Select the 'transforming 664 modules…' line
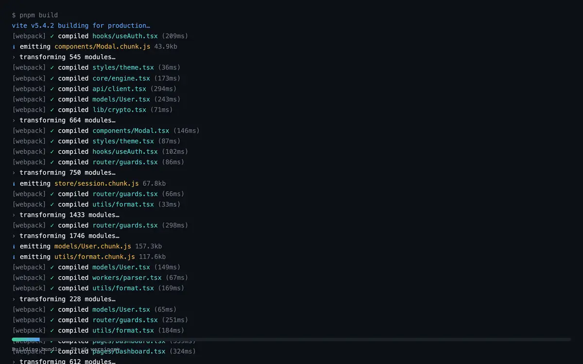The image size is (583, 364). tap(64, 120)
